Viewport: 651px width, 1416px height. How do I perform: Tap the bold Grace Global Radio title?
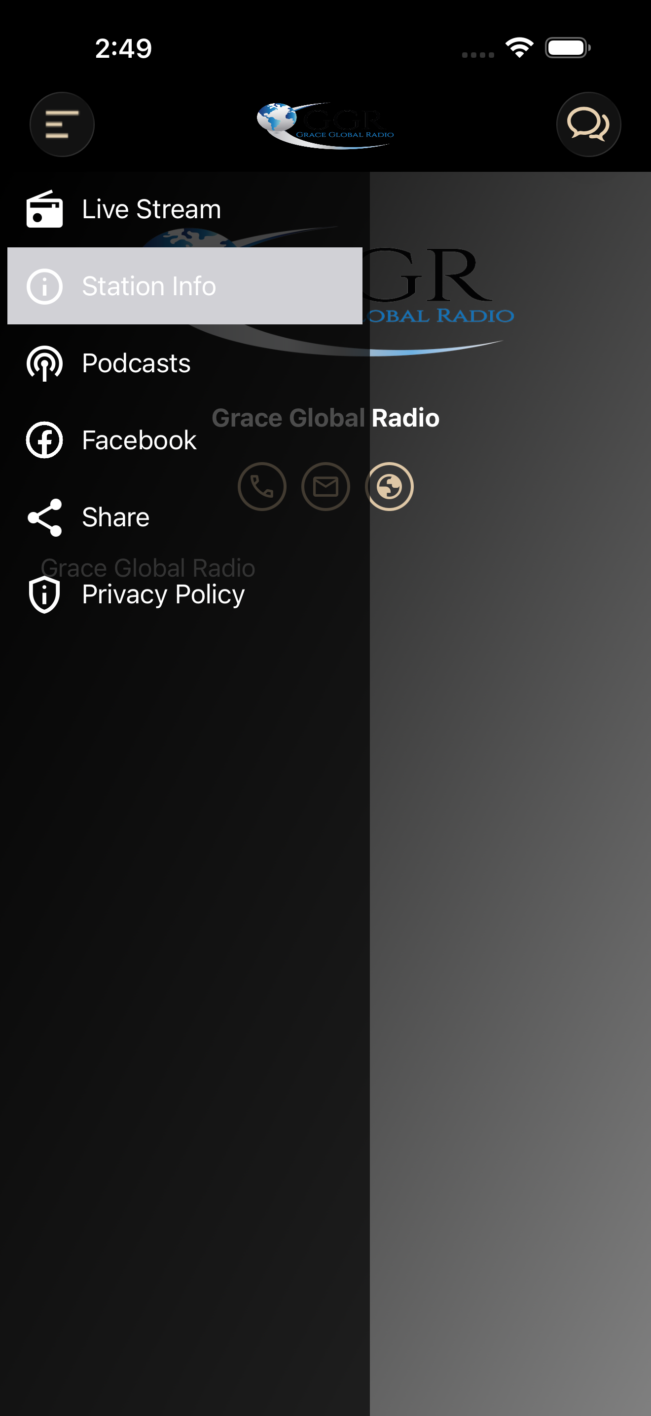[x=325, y=418]
